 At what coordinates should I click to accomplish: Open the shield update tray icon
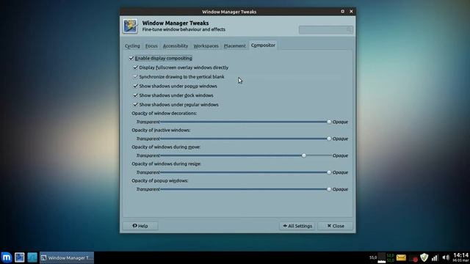click(x=424, y=257)
